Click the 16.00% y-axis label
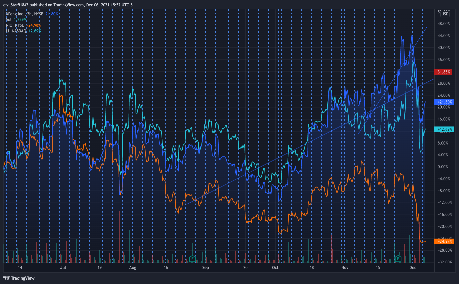The width and height of the screenshot is (459, 284). [x=444, y=119]
